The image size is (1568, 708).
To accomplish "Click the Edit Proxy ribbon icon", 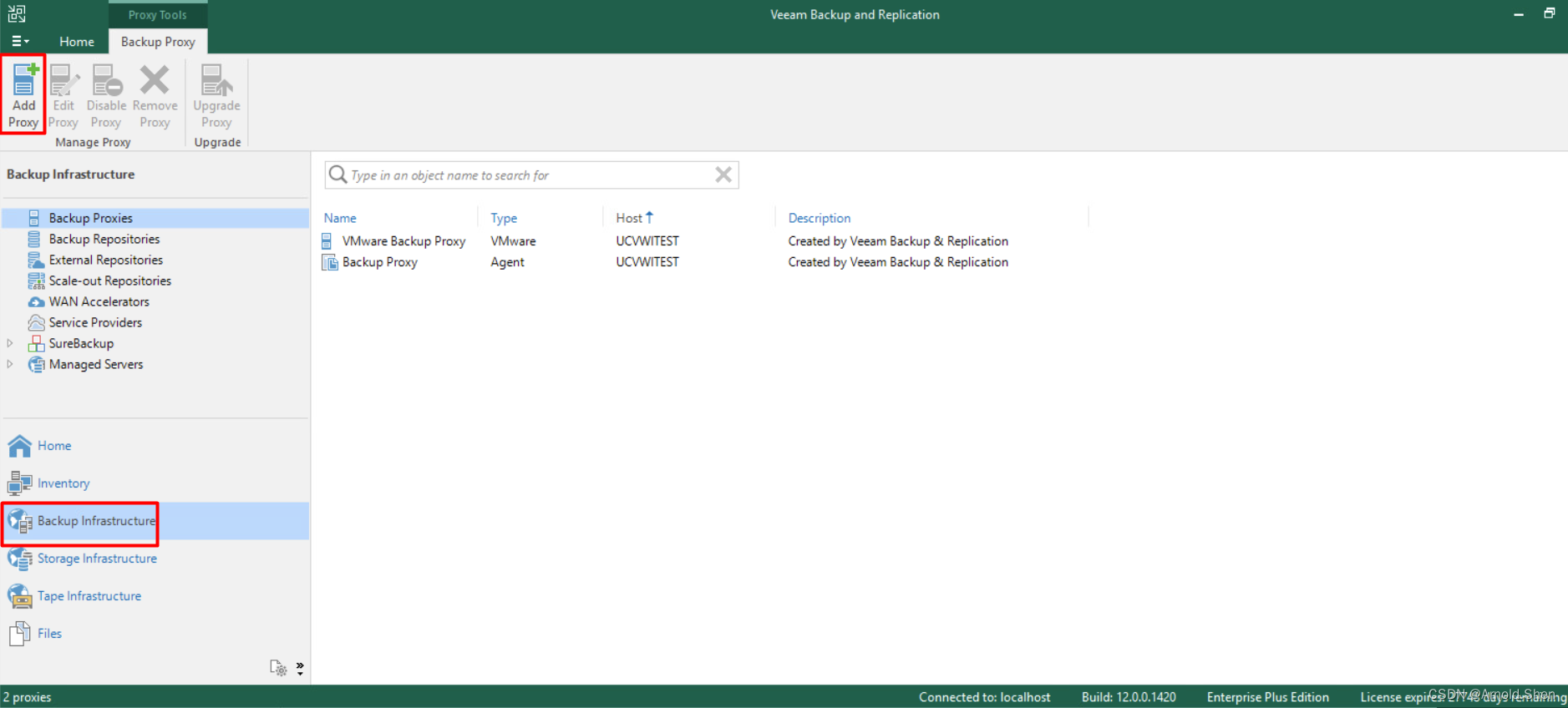I will click(x=63, y=81).
